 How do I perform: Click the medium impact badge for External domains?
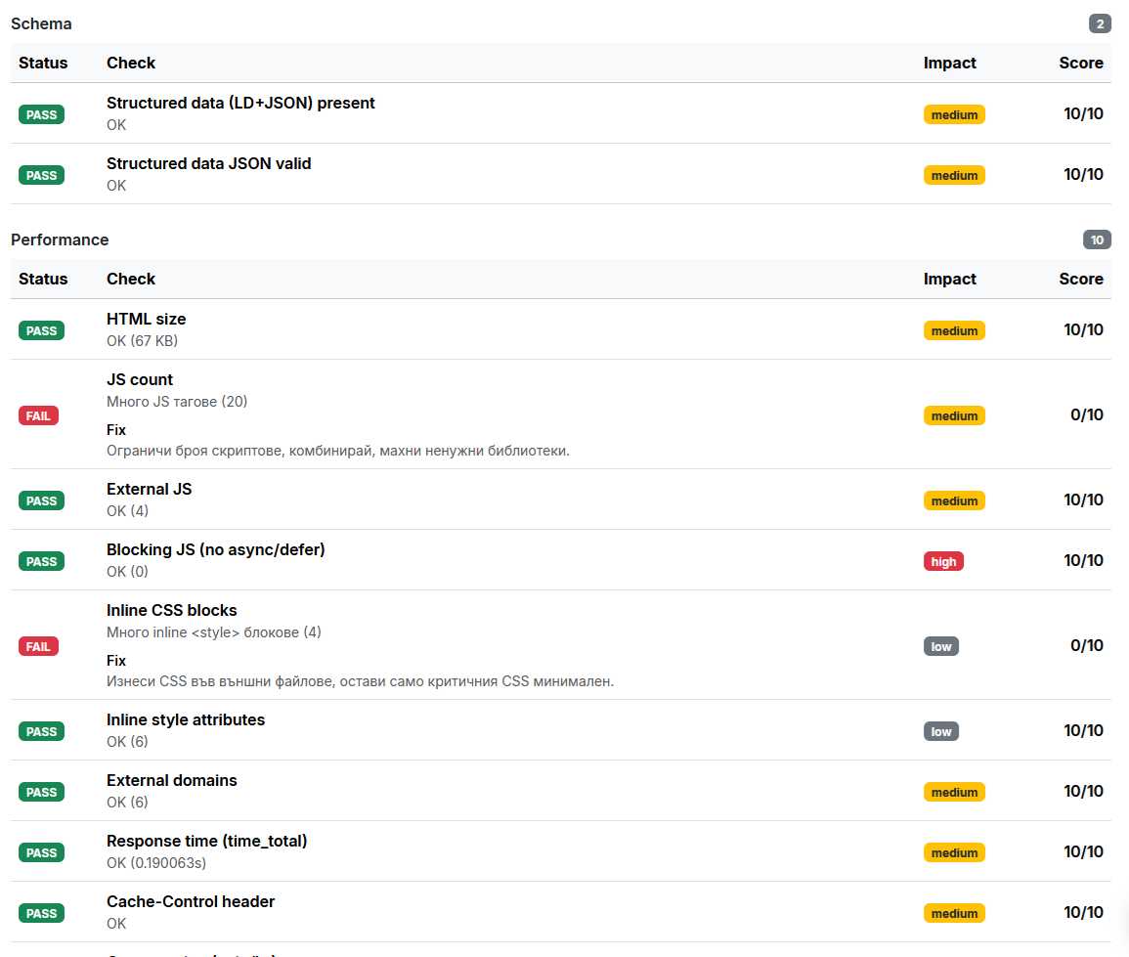click(x=954, y=792)
